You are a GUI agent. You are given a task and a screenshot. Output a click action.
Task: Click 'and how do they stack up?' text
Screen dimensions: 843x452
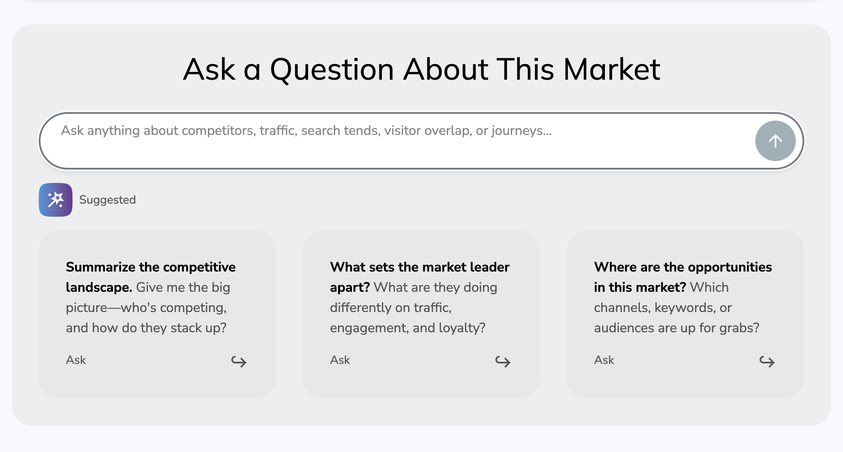click(146, 328)
